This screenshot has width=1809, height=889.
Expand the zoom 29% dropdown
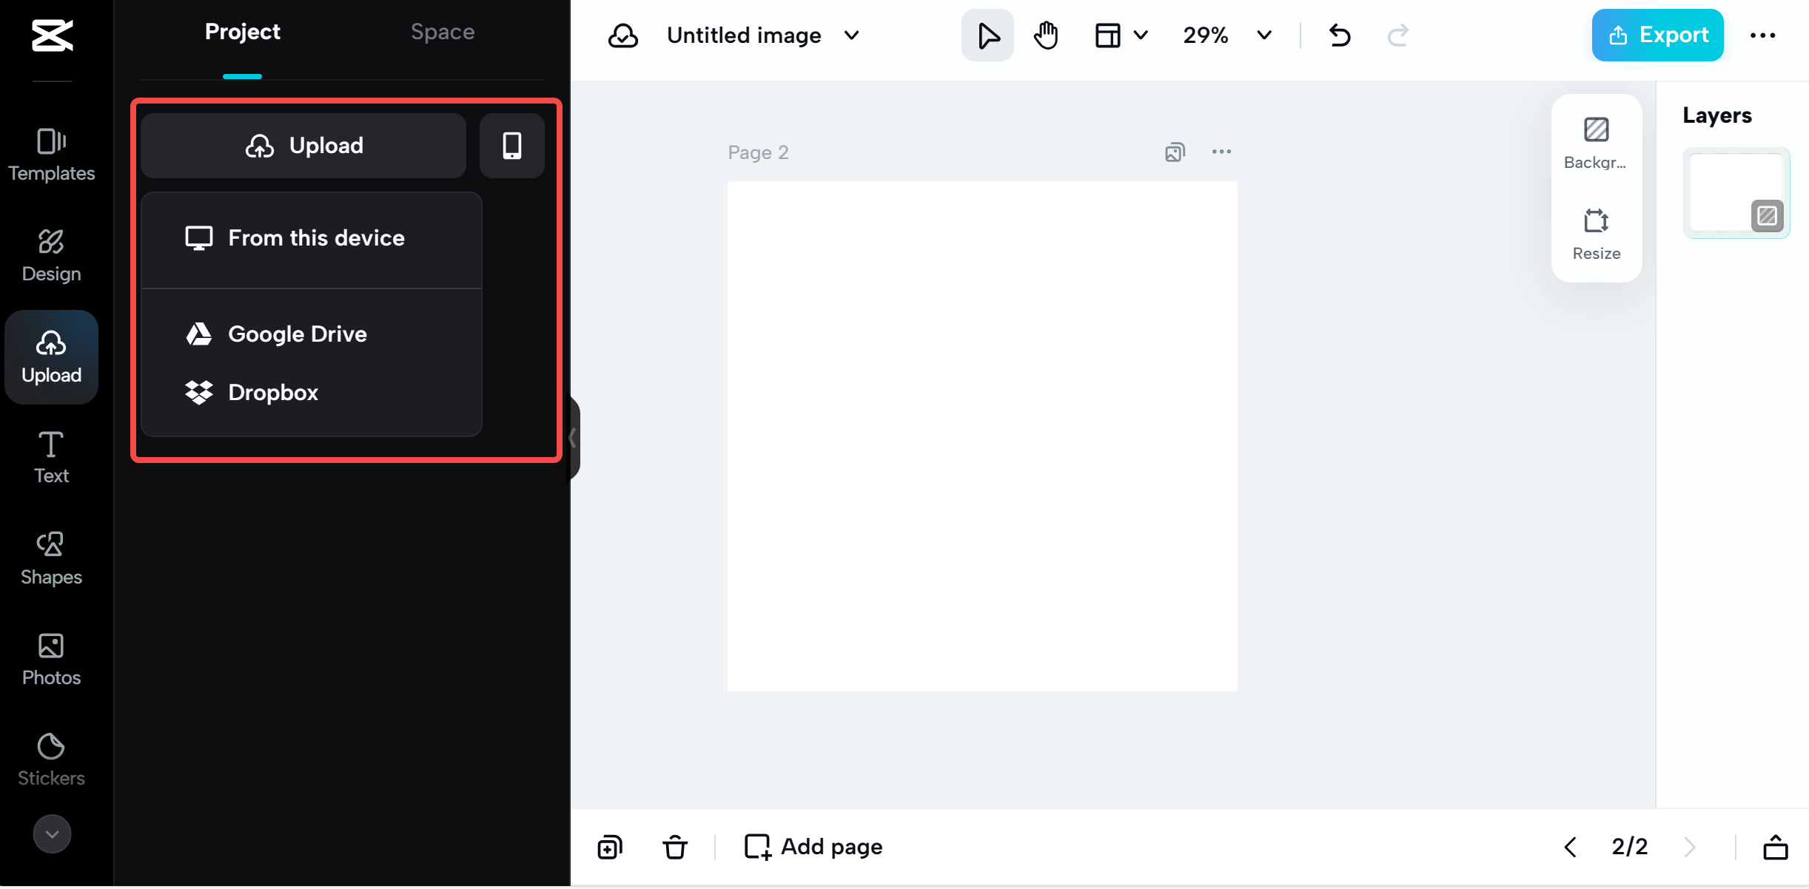tap(1264, 35)
